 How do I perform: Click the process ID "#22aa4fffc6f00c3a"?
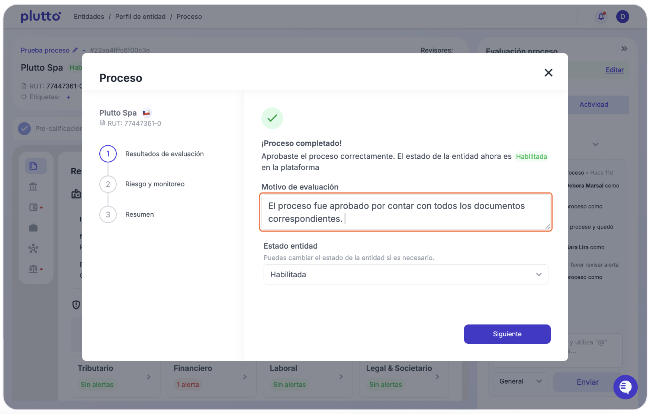(120, 50)
